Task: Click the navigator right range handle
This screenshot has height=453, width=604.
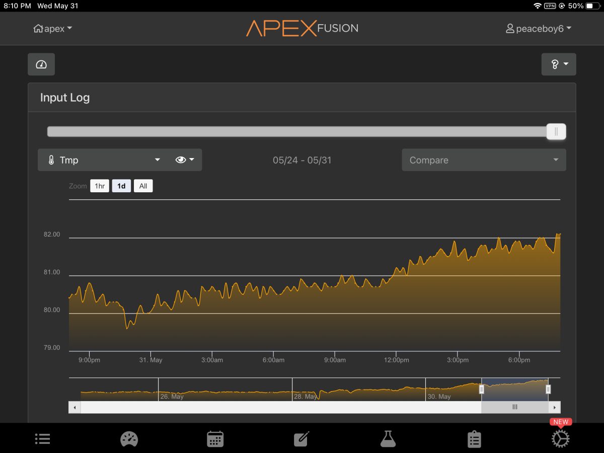Action: pos(548,389)
